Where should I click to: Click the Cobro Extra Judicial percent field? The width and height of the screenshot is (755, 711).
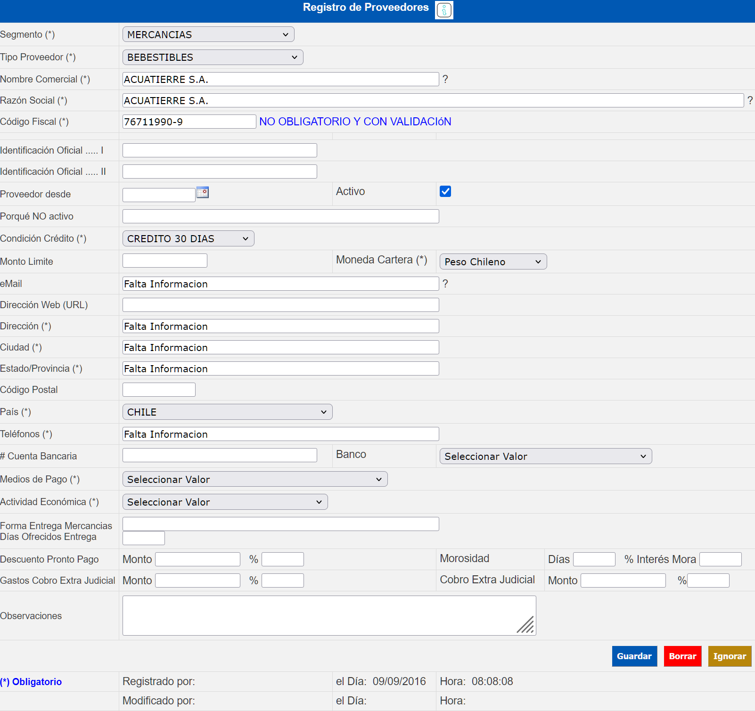click(708, 580)
